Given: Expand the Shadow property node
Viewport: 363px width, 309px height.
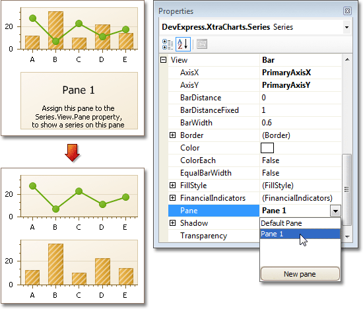Looking at the screenshot, I should pos(172,223).
